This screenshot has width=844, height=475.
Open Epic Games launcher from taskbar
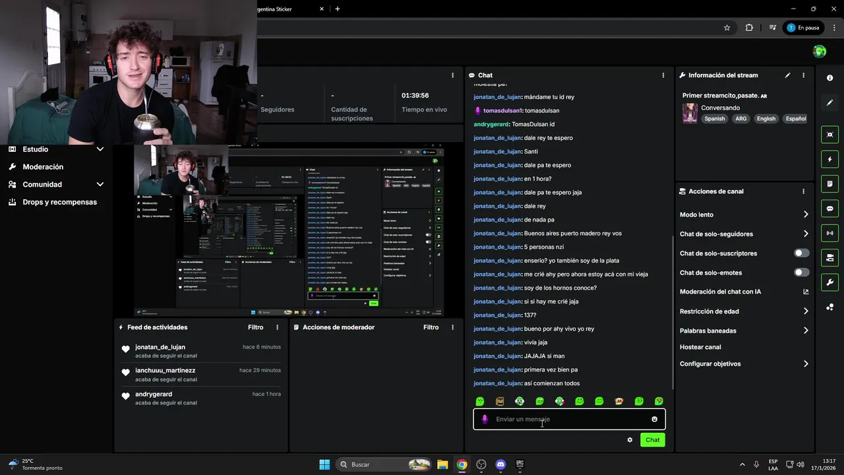[x=520, y=464]
